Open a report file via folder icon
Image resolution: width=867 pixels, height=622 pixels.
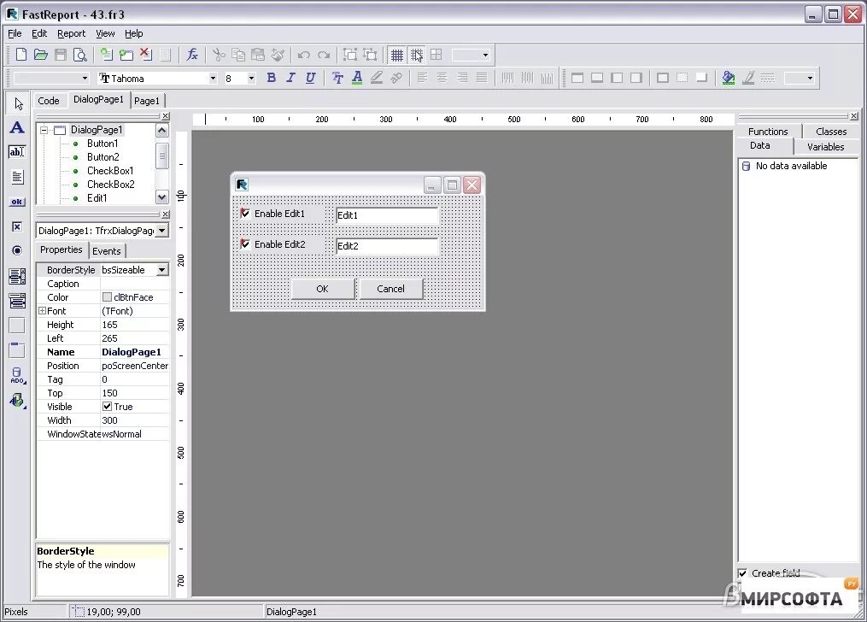40,54
